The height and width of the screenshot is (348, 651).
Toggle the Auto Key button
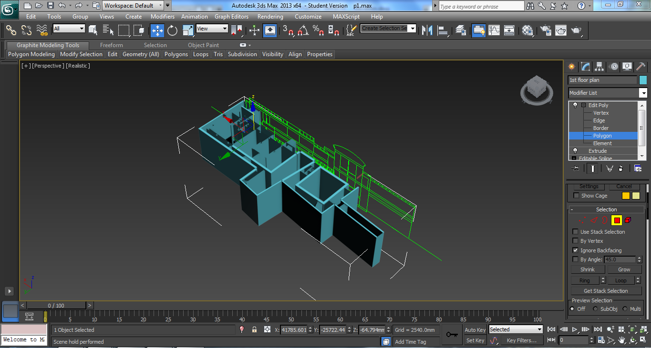coord(475,330)
